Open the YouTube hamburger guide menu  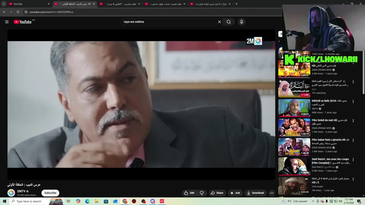click(7, 22)
